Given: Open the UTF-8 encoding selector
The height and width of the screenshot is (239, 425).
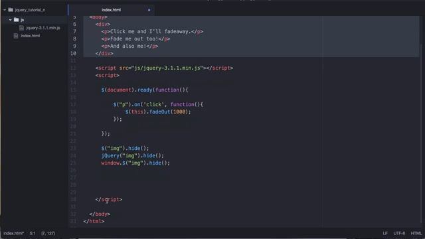Looking at the screenshot, I should 399,233.
